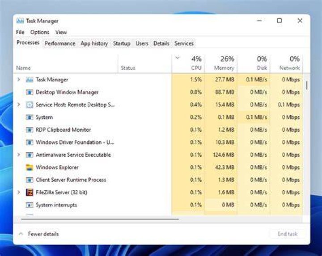Click the 0.8% CPU value
This screenshot has height=256, width=322.
196,92
